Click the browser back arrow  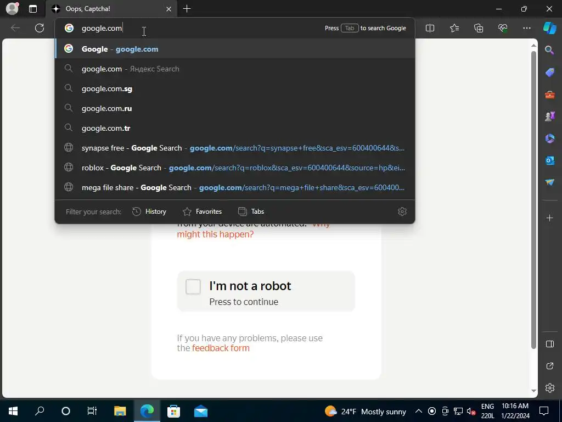tap(15, 28)
